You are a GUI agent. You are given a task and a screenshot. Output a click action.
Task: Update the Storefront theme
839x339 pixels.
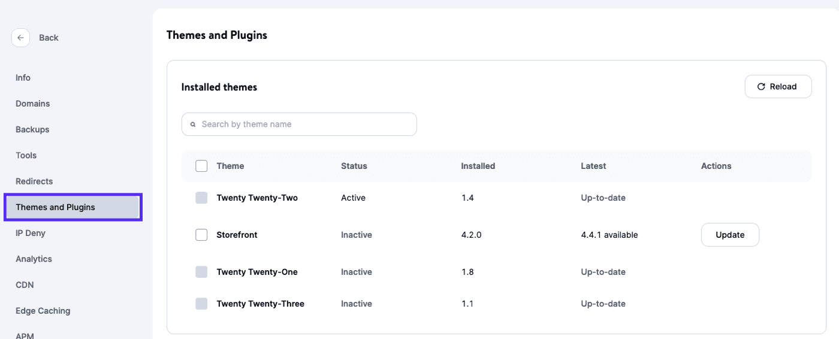pyautogui.click(x=729, y=235)
